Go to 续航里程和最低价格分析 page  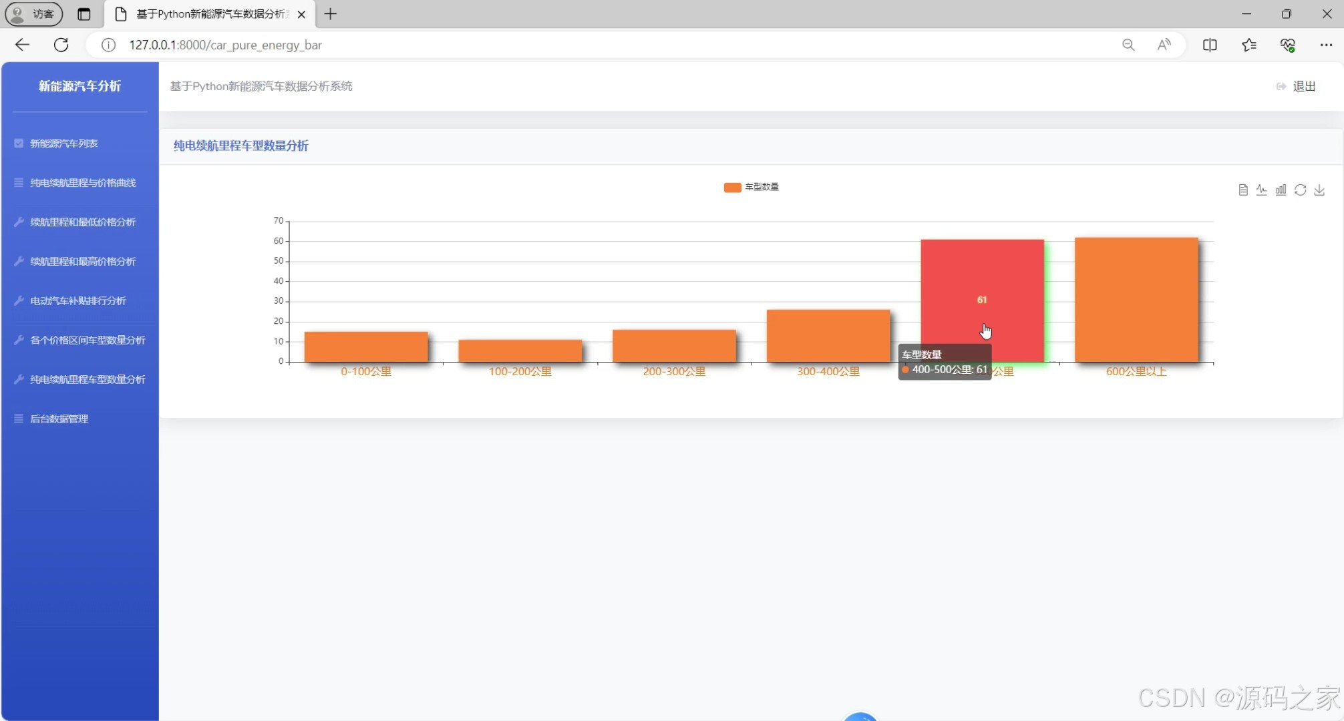tap(82, 222)
